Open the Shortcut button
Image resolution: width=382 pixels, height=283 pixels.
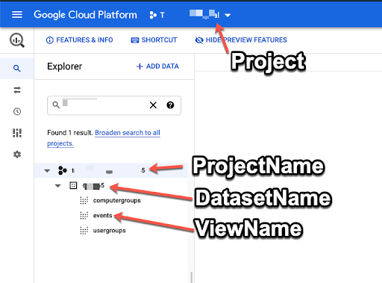click(x=154, y=40)
